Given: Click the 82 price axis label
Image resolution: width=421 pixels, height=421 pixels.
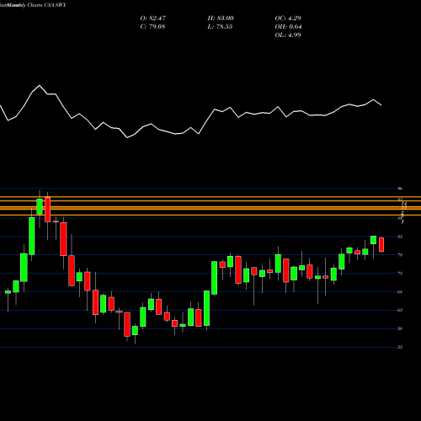Looking at the screenshot, I should point(400,237).
